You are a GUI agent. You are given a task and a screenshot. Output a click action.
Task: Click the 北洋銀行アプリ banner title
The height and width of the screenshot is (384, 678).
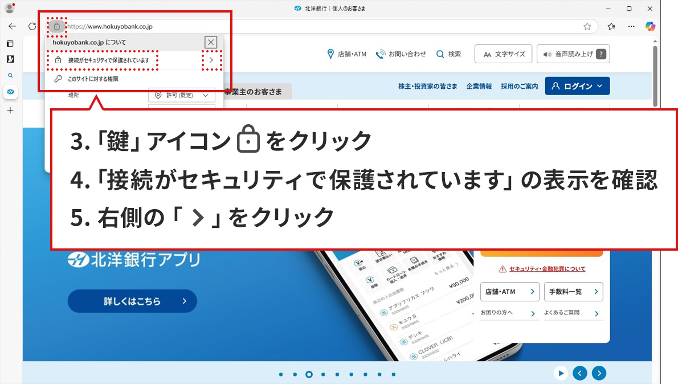point(134,259)
